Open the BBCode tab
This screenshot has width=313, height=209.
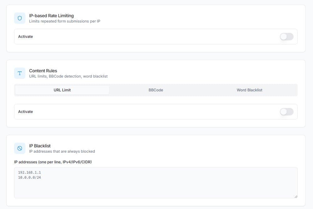click(156, 90)
